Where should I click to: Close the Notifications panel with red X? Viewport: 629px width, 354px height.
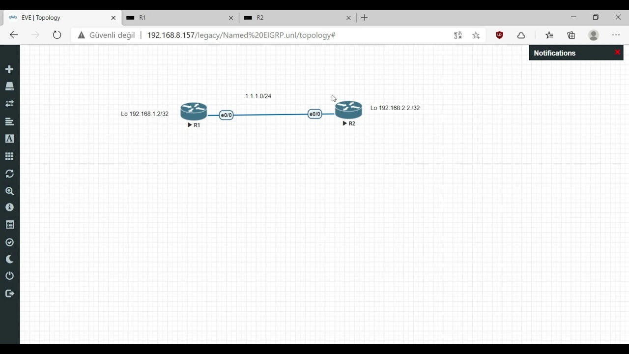(x=618, y=52)
